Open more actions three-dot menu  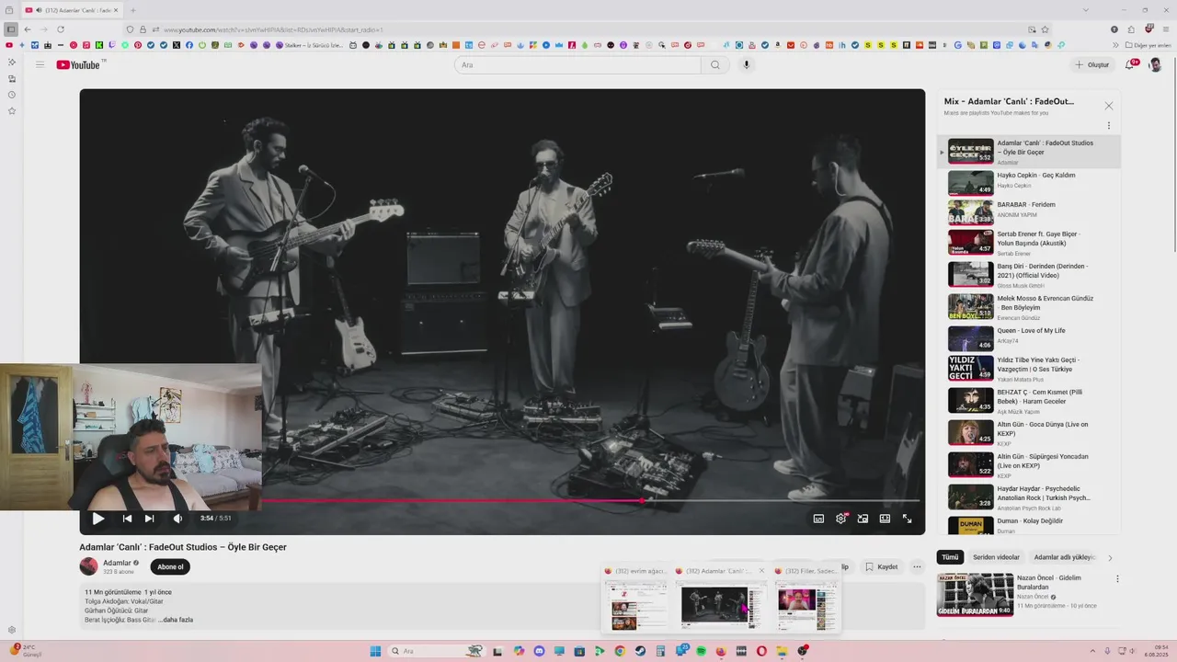(917, 567)
